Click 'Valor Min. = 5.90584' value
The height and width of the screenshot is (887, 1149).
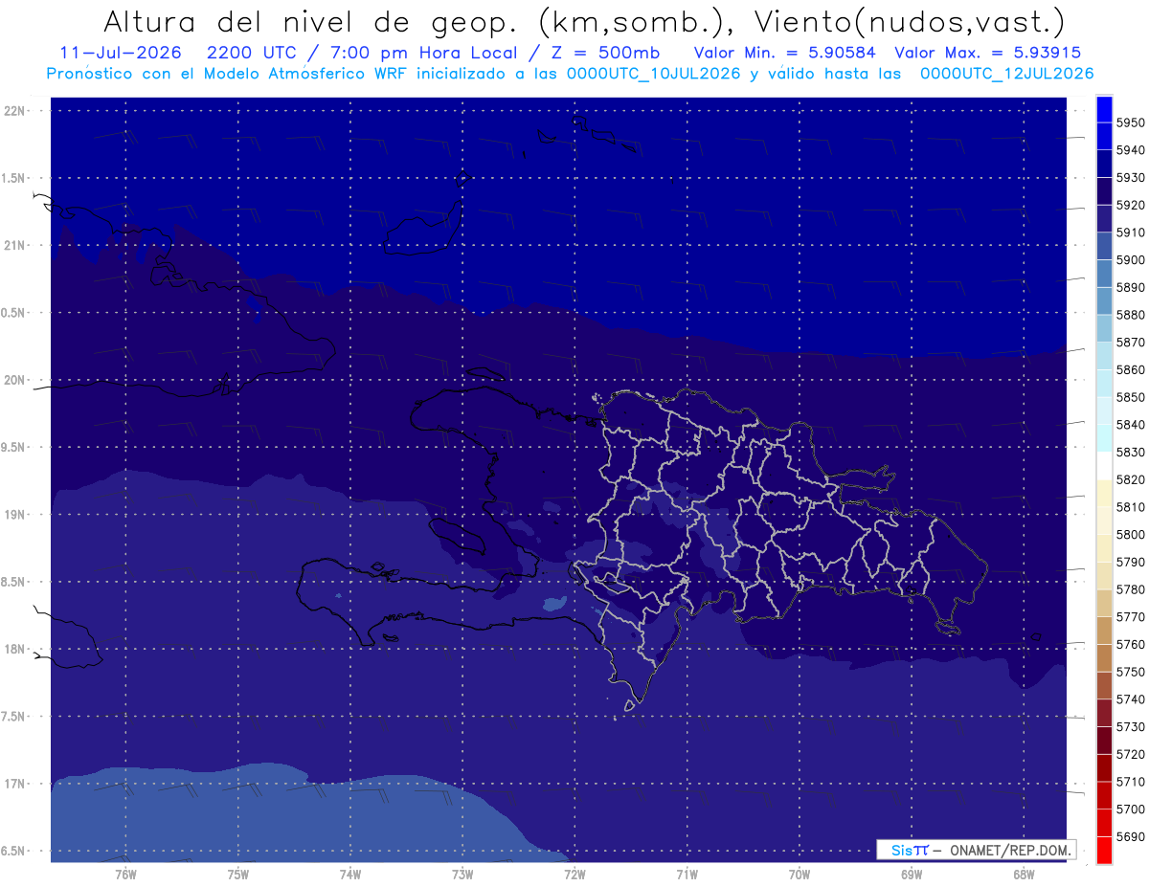click(783, 53)
